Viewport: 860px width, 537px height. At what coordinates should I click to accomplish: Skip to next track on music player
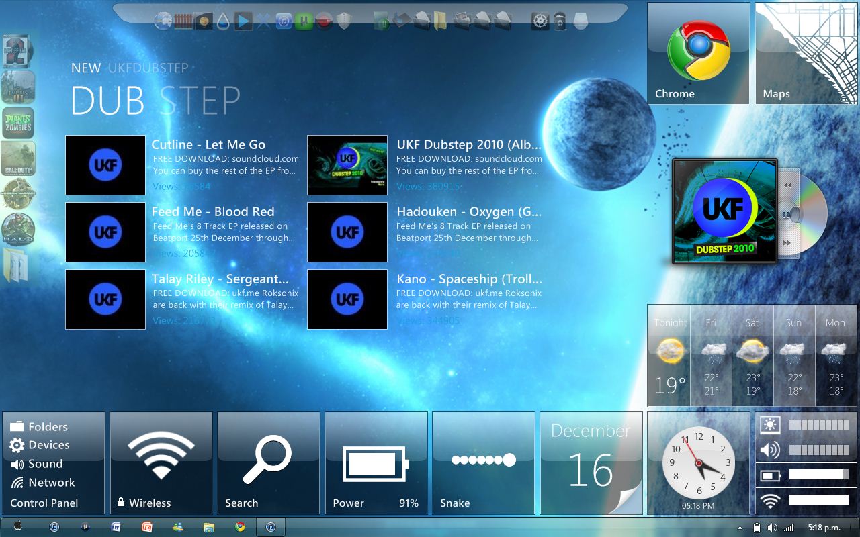pos(788,243)
